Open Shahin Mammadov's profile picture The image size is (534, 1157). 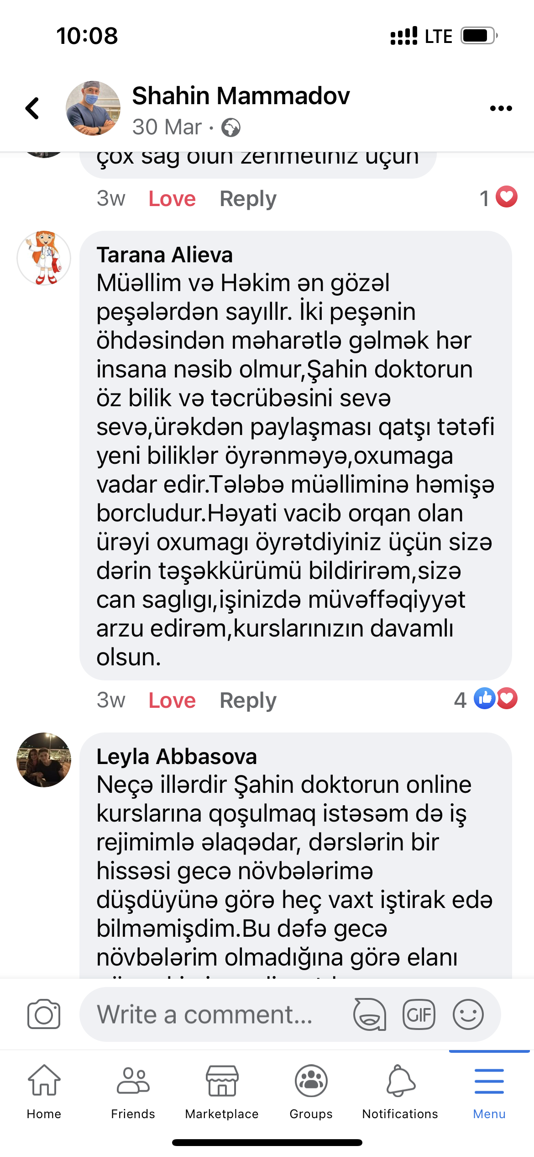[93, 108]
